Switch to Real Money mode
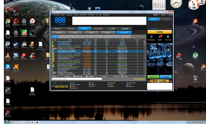Screen dimensions: 206x129 point(154,19)
